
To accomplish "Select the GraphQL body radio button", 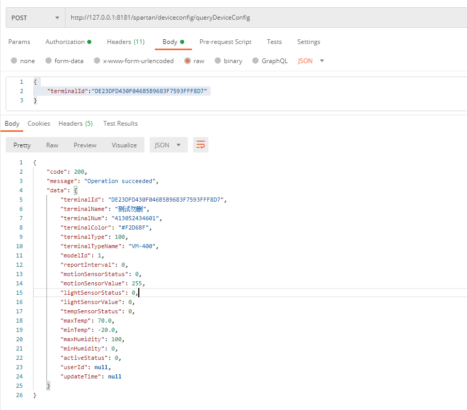I will pos(255,61).
